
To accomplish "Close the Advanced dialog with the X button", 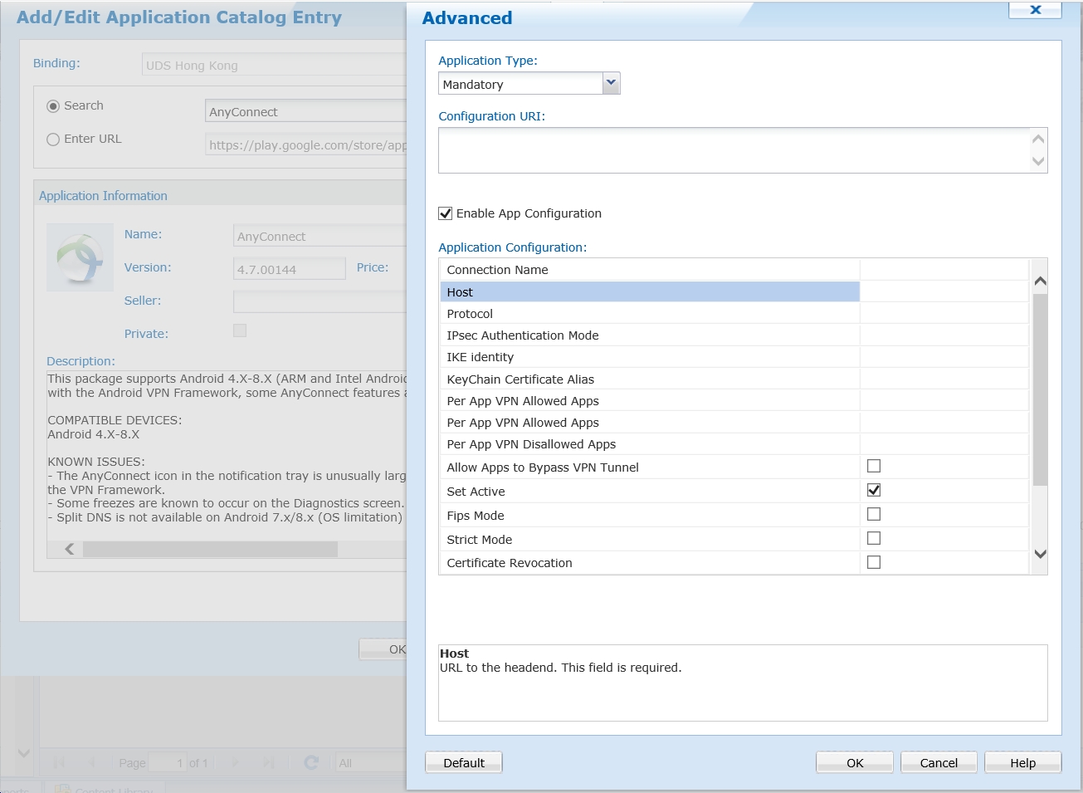I will 1035,10.
